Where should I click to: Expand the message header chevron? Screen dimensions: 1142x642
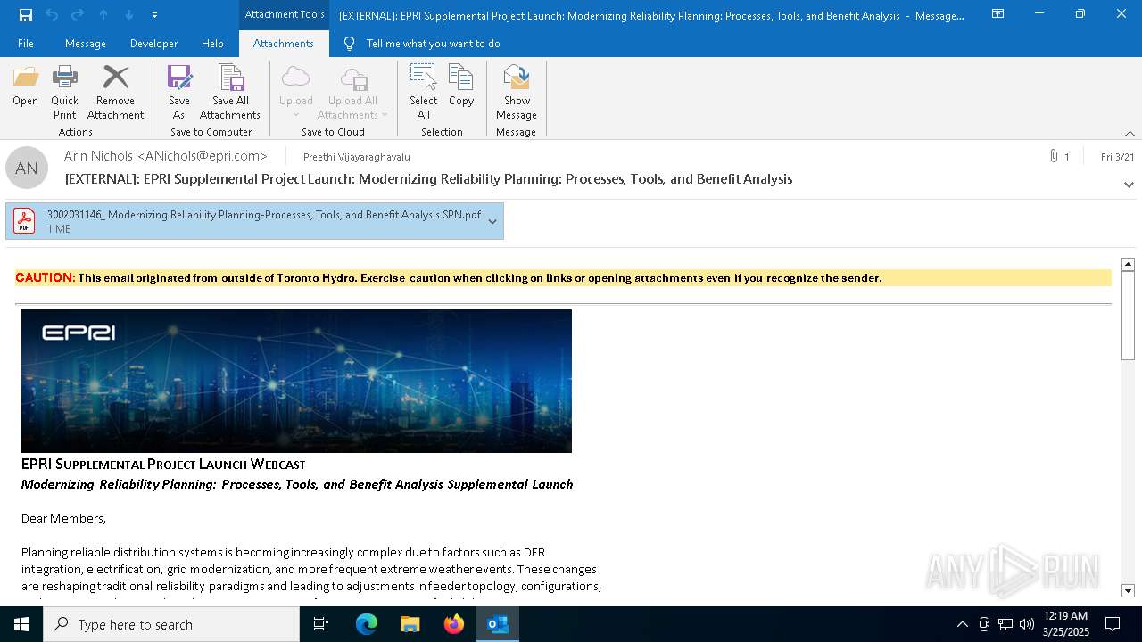1129,185
